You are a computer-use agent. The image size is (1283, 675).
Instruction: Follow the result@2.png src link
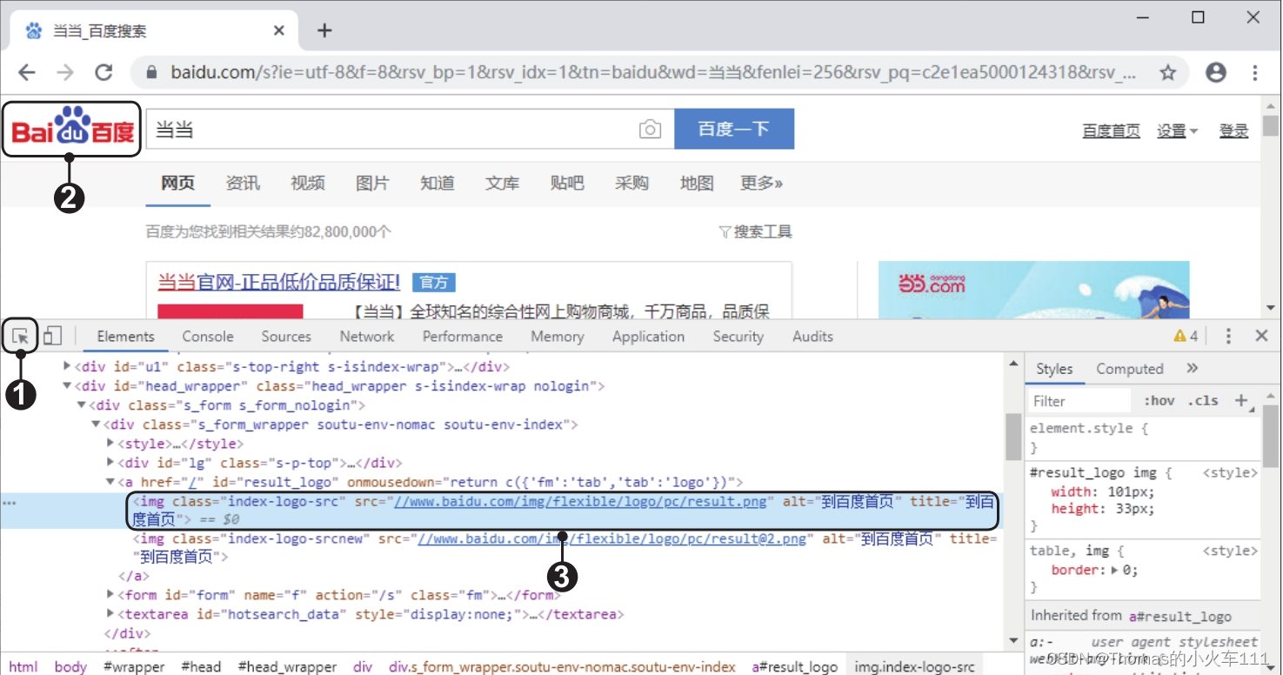[614, 539]
